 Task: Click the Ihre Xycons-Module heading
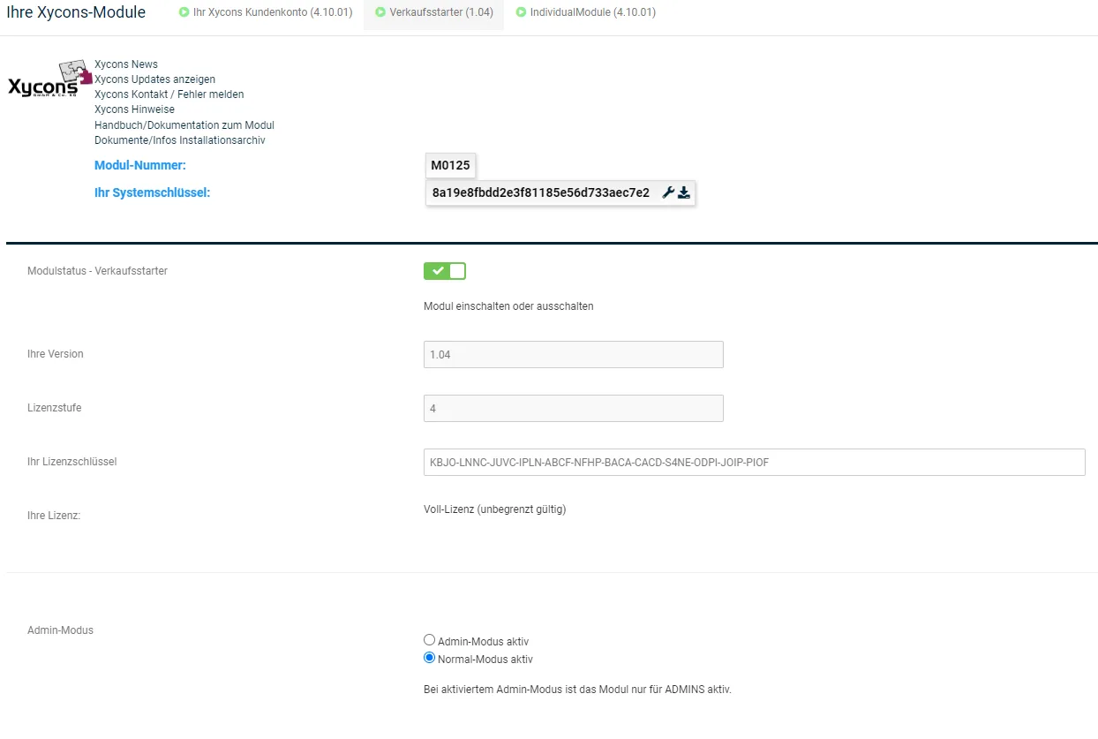coord(76,12)
